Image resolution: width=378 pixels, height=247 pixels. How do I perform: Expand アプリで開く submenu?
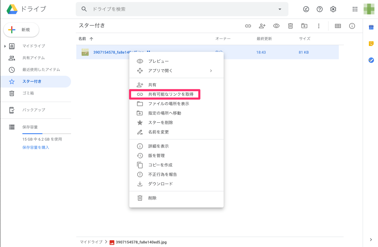pos(176,71)
